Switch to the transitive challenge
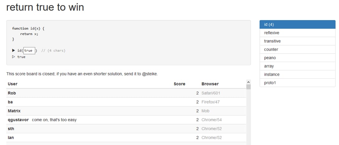339x145 pixels. point(297,41)
